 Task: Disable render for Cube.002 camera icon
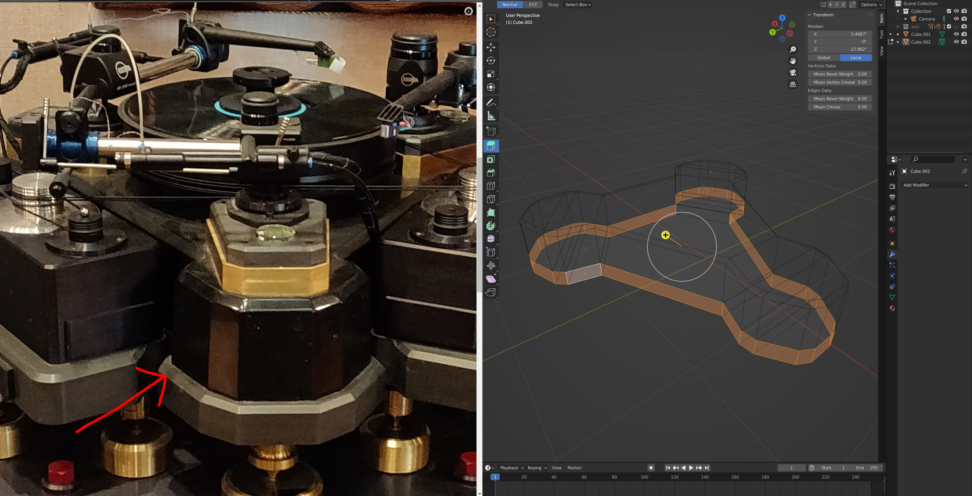click(x=964, y=42)
